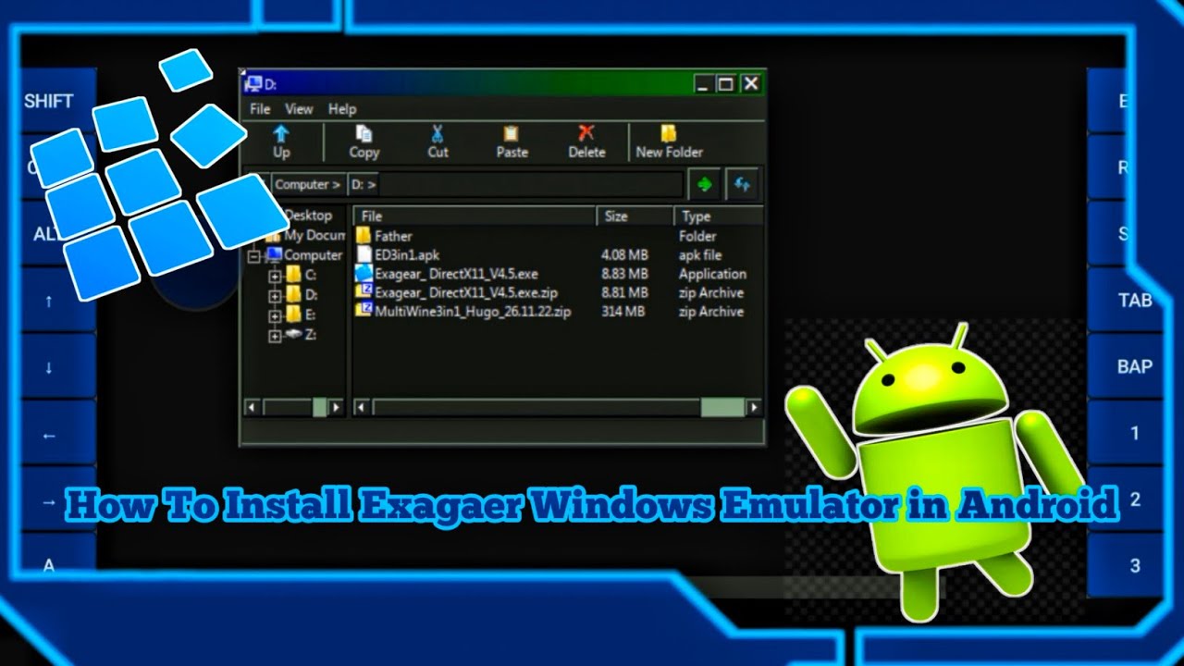Tap the down arrow on-screen key

pos(48,366)
